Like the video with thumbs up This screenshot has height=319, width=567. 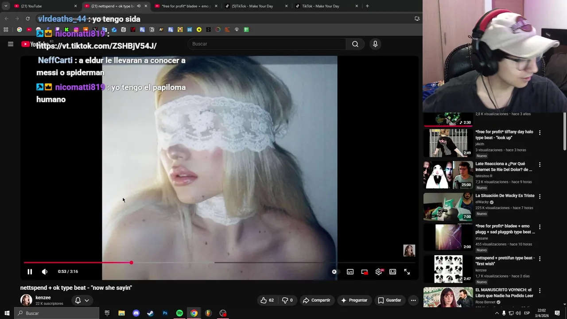tap(267, 300)
